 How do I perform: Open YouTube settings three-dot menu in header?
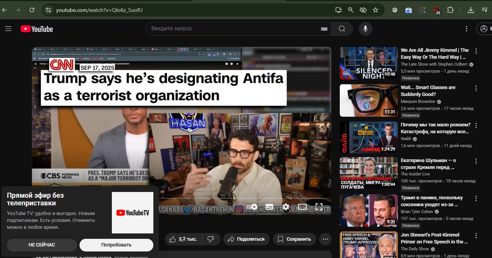pyautogui.click(x=466, y=29)
